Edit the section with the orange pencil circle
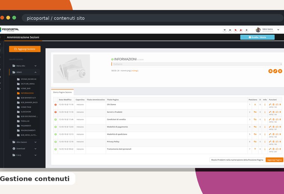The height and width of the screenshot is (194, 284). pos(275,71)
